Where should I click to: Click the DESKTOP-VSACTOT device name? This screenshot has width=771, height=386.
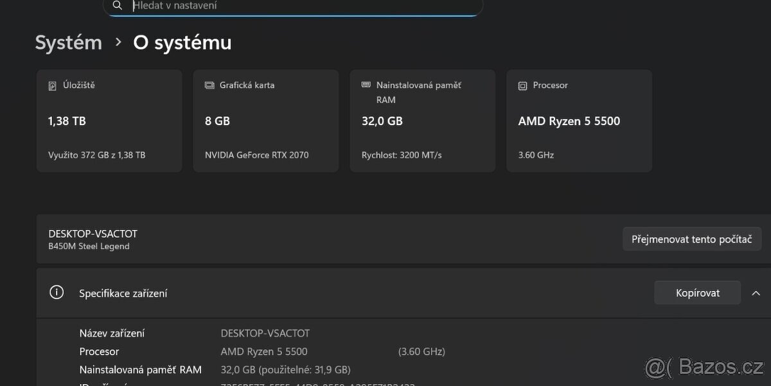click(93, 233)
